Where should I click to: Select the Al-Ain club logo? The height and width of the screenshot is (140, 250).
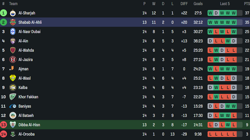13,41
